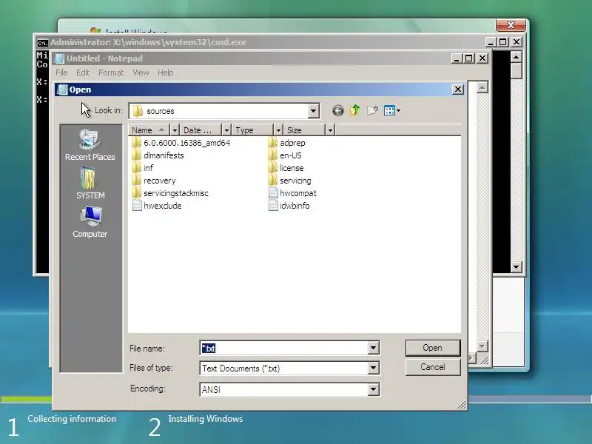
Task: Create new folder icon in Open dialog
Action: tap(372, 110)
